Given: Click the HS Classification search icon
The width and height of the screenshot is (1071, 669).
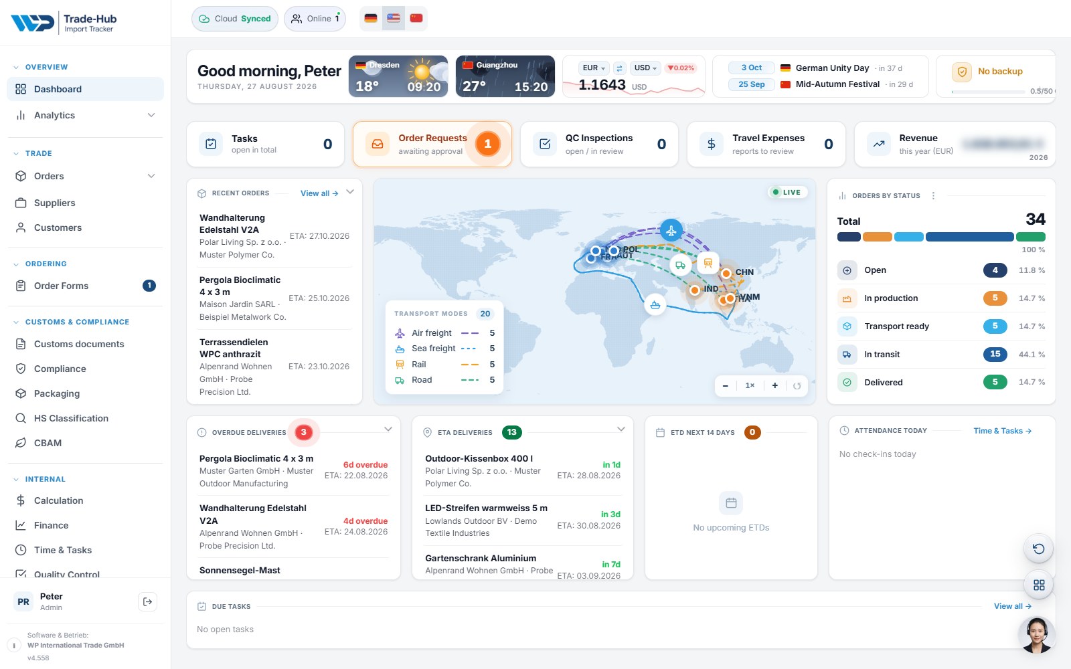Looking at the screenshot, I should coord(21,418).
